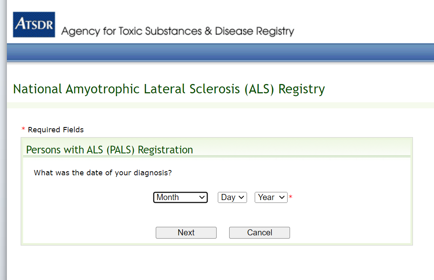Open the Month dropdown
434x280 pixels.
(180, 197)
